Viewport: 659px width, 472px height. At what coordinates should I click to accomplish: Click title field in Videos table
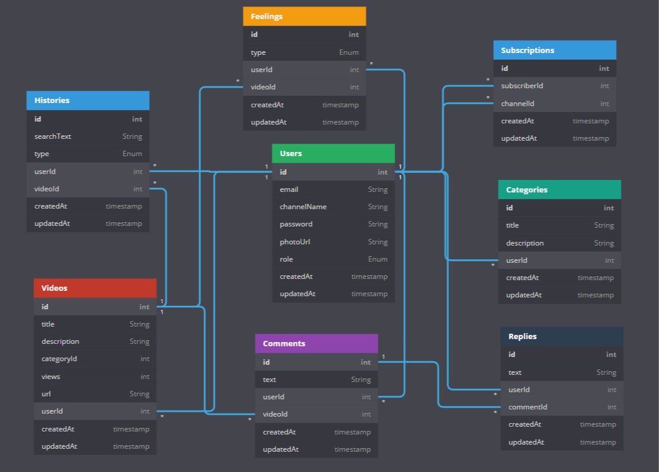[x=95, y=324]
